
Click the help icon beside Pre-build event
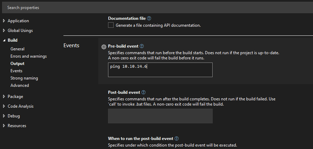point(142,46)
